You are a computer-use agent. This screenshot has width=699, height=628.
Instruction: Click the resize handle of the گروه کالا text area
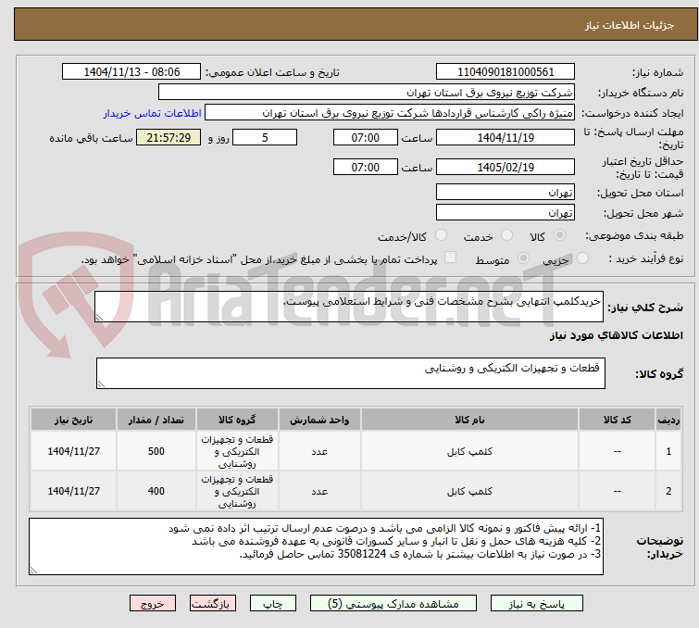click(101, 384)
